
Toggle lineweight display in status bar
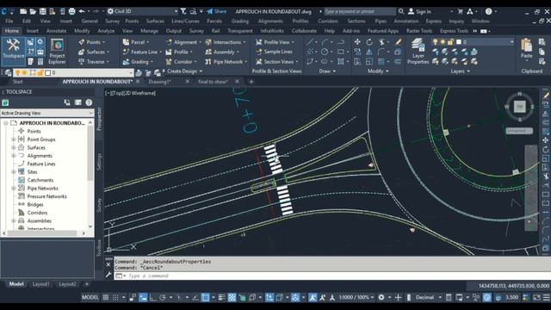221,297
